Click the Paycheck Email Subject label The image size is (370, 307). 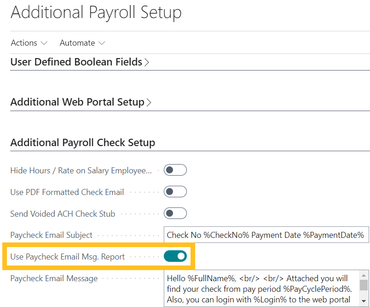[x=51, y=235]
